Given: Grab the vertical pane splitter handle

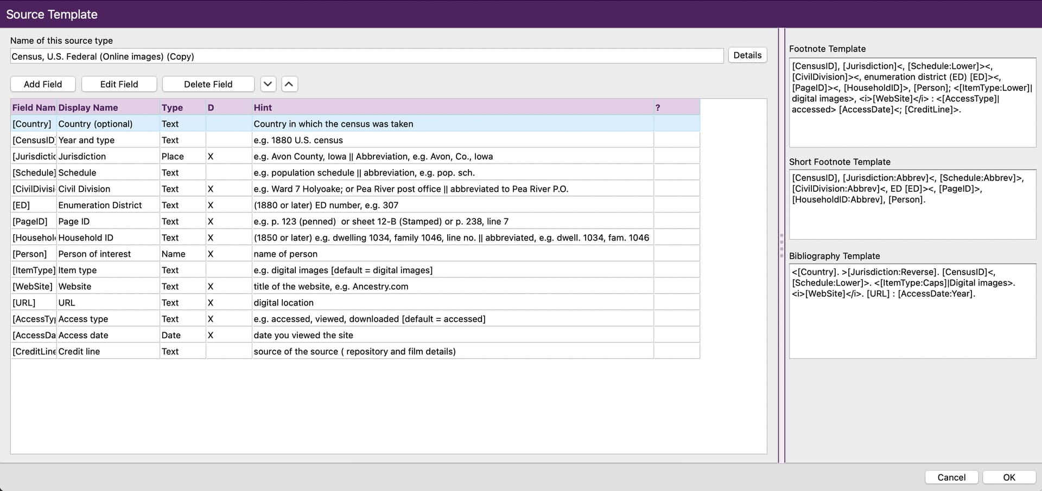Looking at the screenshot, I should pyautogui.click(x=781, y=245).
